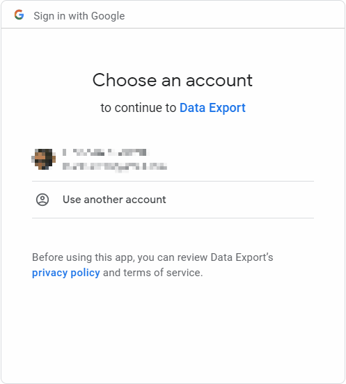Select the blurred account profile picture
The height and width of the screenshot is (384, 346).
click(x=44, y=159)
